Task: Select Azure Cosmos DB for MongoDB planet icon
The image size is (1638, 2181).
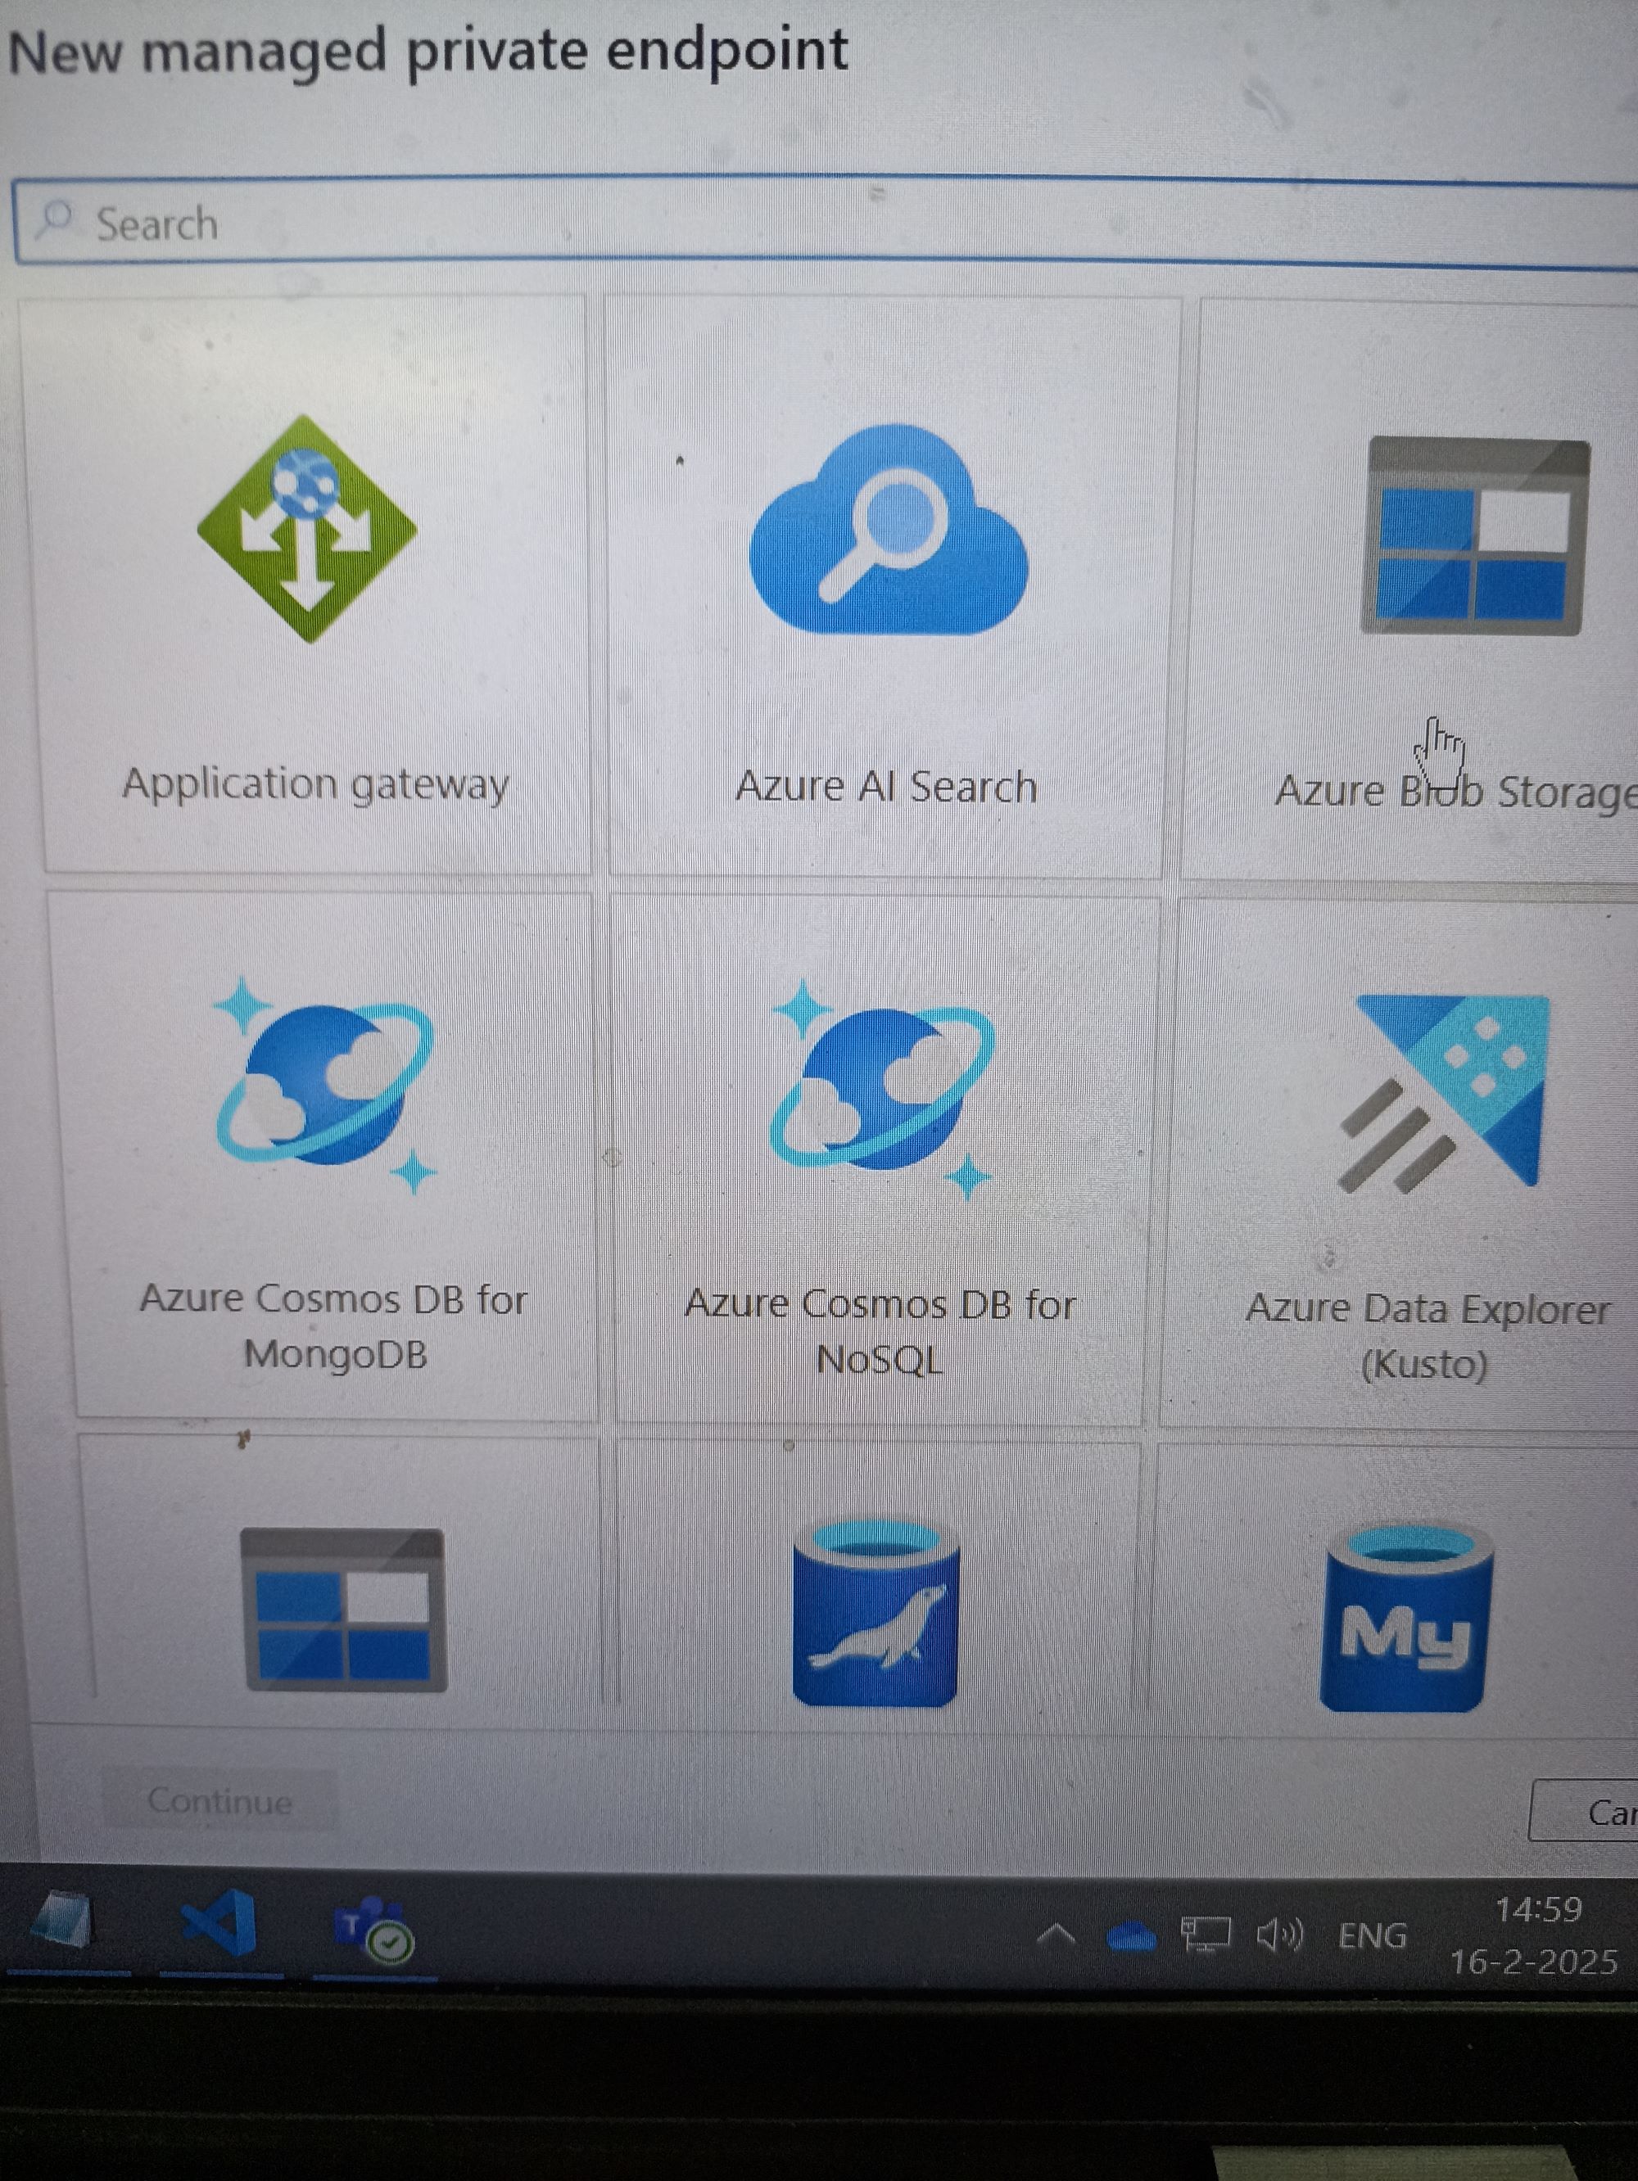Action: click(x=324, y=1084)
